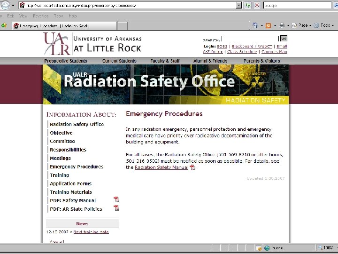Image resolution: width=338 pixels, height=254 pixels.
Task: Click the red stop loading icon
Action: [257, 5]
